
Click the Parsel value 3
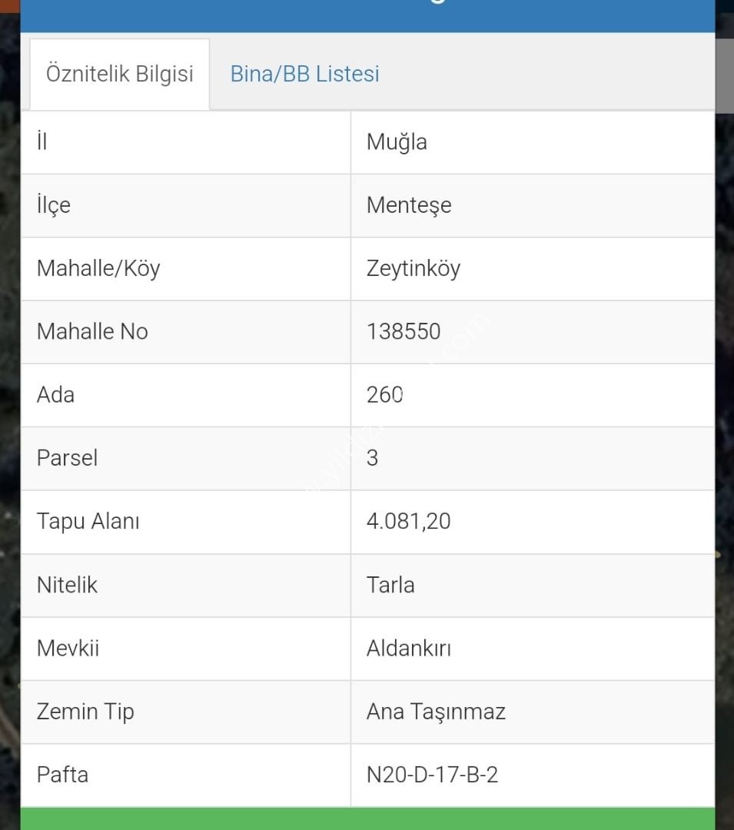click(373, 458)
